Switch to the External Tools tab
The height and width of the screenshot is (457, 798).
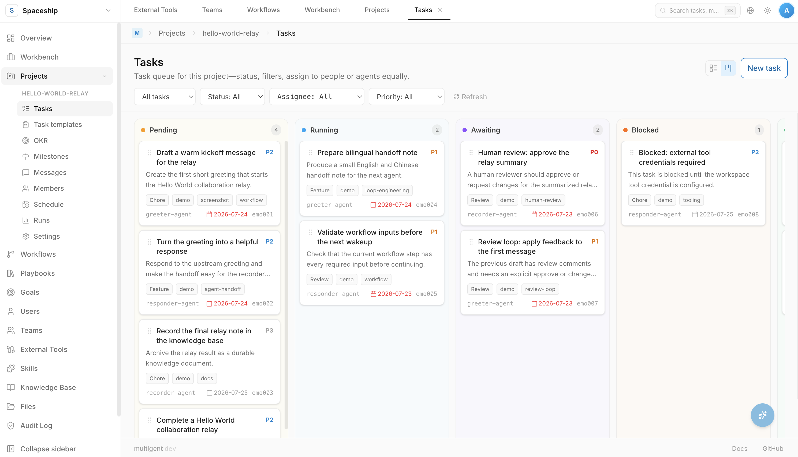click(x=155, y=10)
